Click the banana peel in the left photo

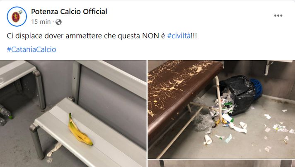[x=79, y=130]
